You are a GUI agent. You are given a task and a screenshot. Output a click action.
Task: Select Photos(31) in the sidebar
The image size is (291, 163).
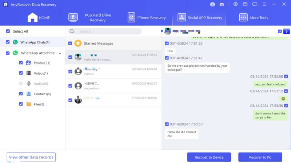coord(42,63)
